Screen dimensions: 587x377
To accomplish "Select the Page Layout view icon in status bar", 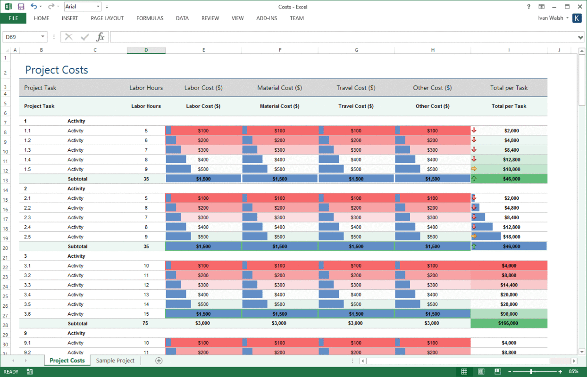I will [481, 371].
